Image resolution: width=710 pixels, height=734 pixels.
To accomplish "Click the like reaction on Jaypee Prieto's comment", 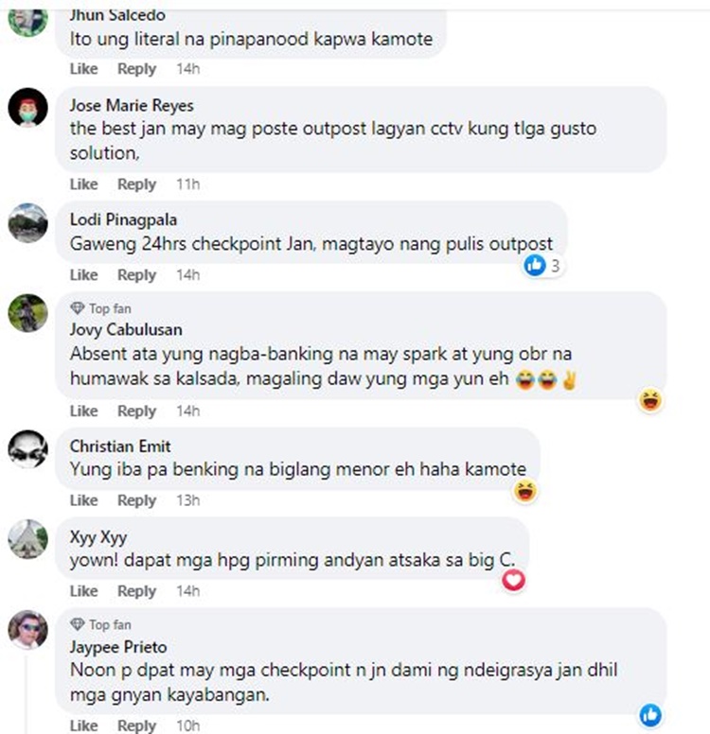I will pos(650,715).
